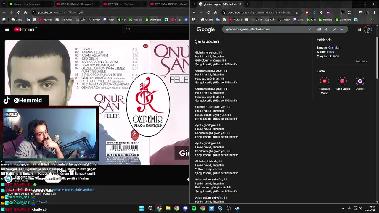Open Home button in YouTube browser window

tap(26, 12)
